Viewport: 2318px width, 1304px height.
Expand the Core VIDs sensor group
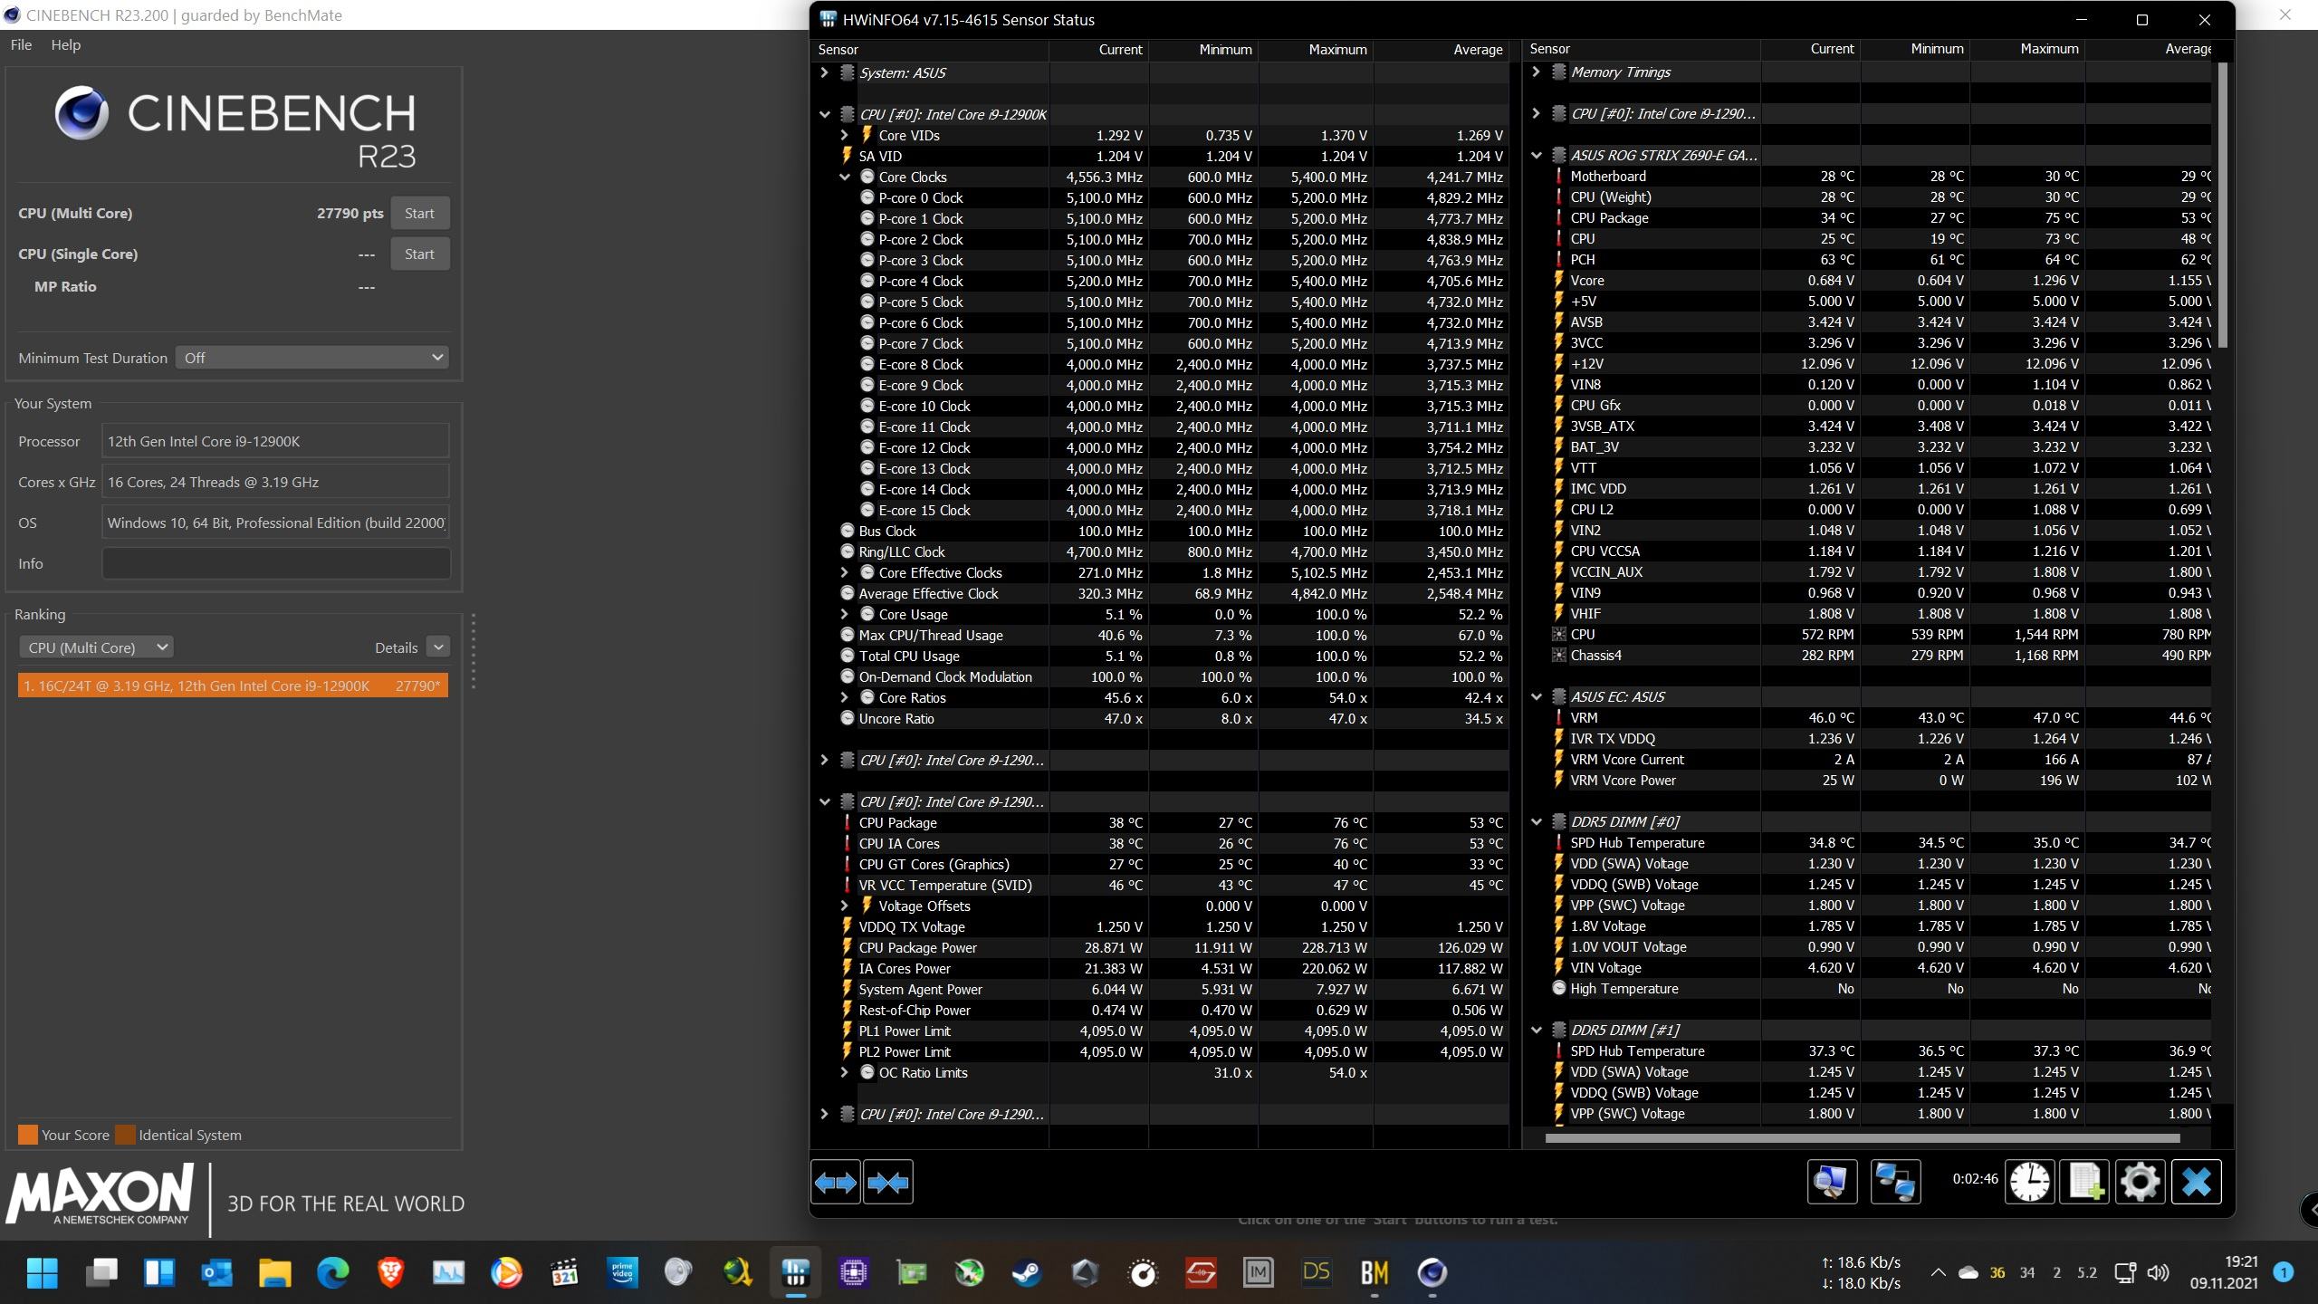point(844,136)
